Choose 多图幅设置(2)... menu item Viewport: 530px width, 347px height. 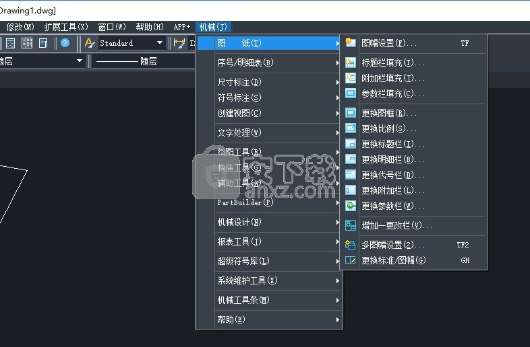[413, 245]
